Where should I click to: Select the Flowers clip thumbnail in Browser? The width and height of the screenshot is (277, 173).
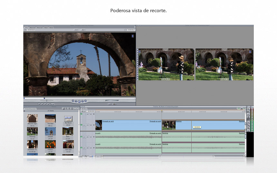tap(50, 144)
